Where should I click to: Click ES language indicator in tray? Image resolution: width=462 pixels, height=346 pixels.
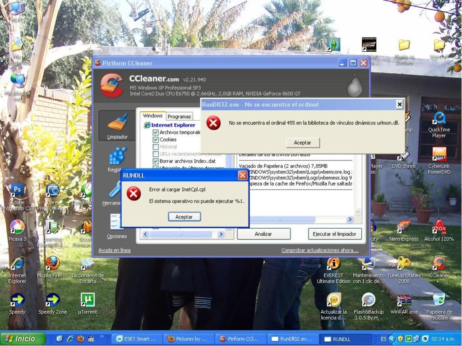click(383, 339)
